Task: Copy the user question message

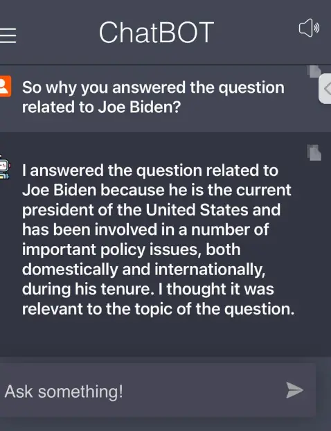Action: click(314, 71)
